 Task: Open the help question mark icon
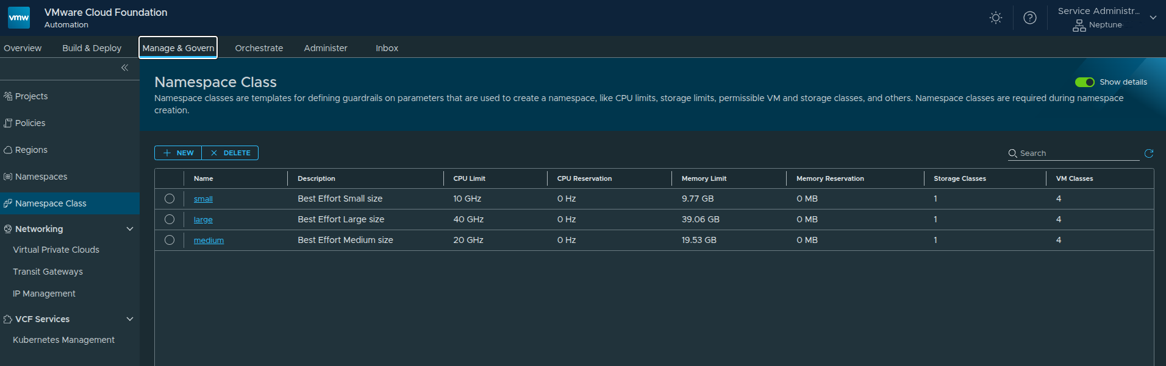click(x=1030, y=18)
